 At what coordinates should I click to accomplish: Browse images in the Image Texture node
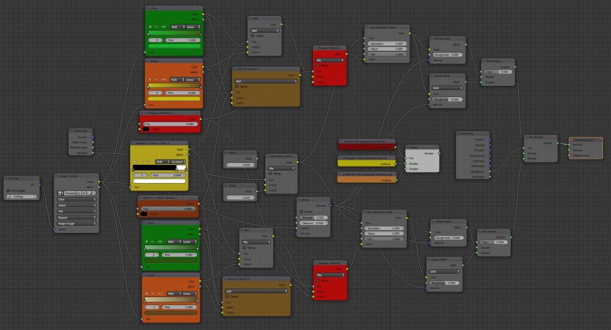[x=60, y=193]
